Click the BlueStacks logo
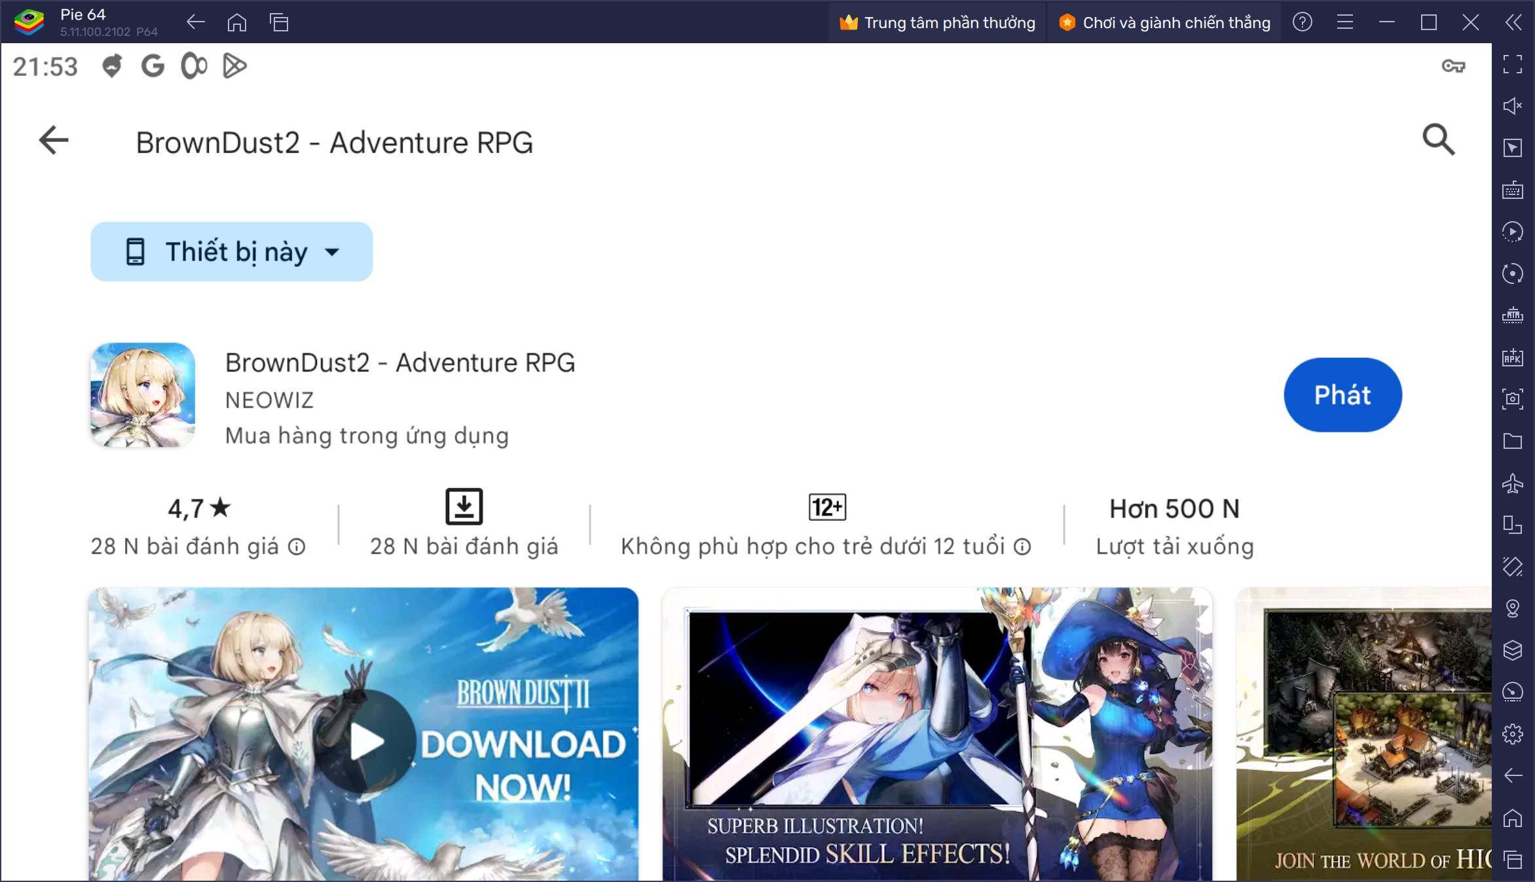This screenshot has height=882, width=1535. [x=29, y=22]
